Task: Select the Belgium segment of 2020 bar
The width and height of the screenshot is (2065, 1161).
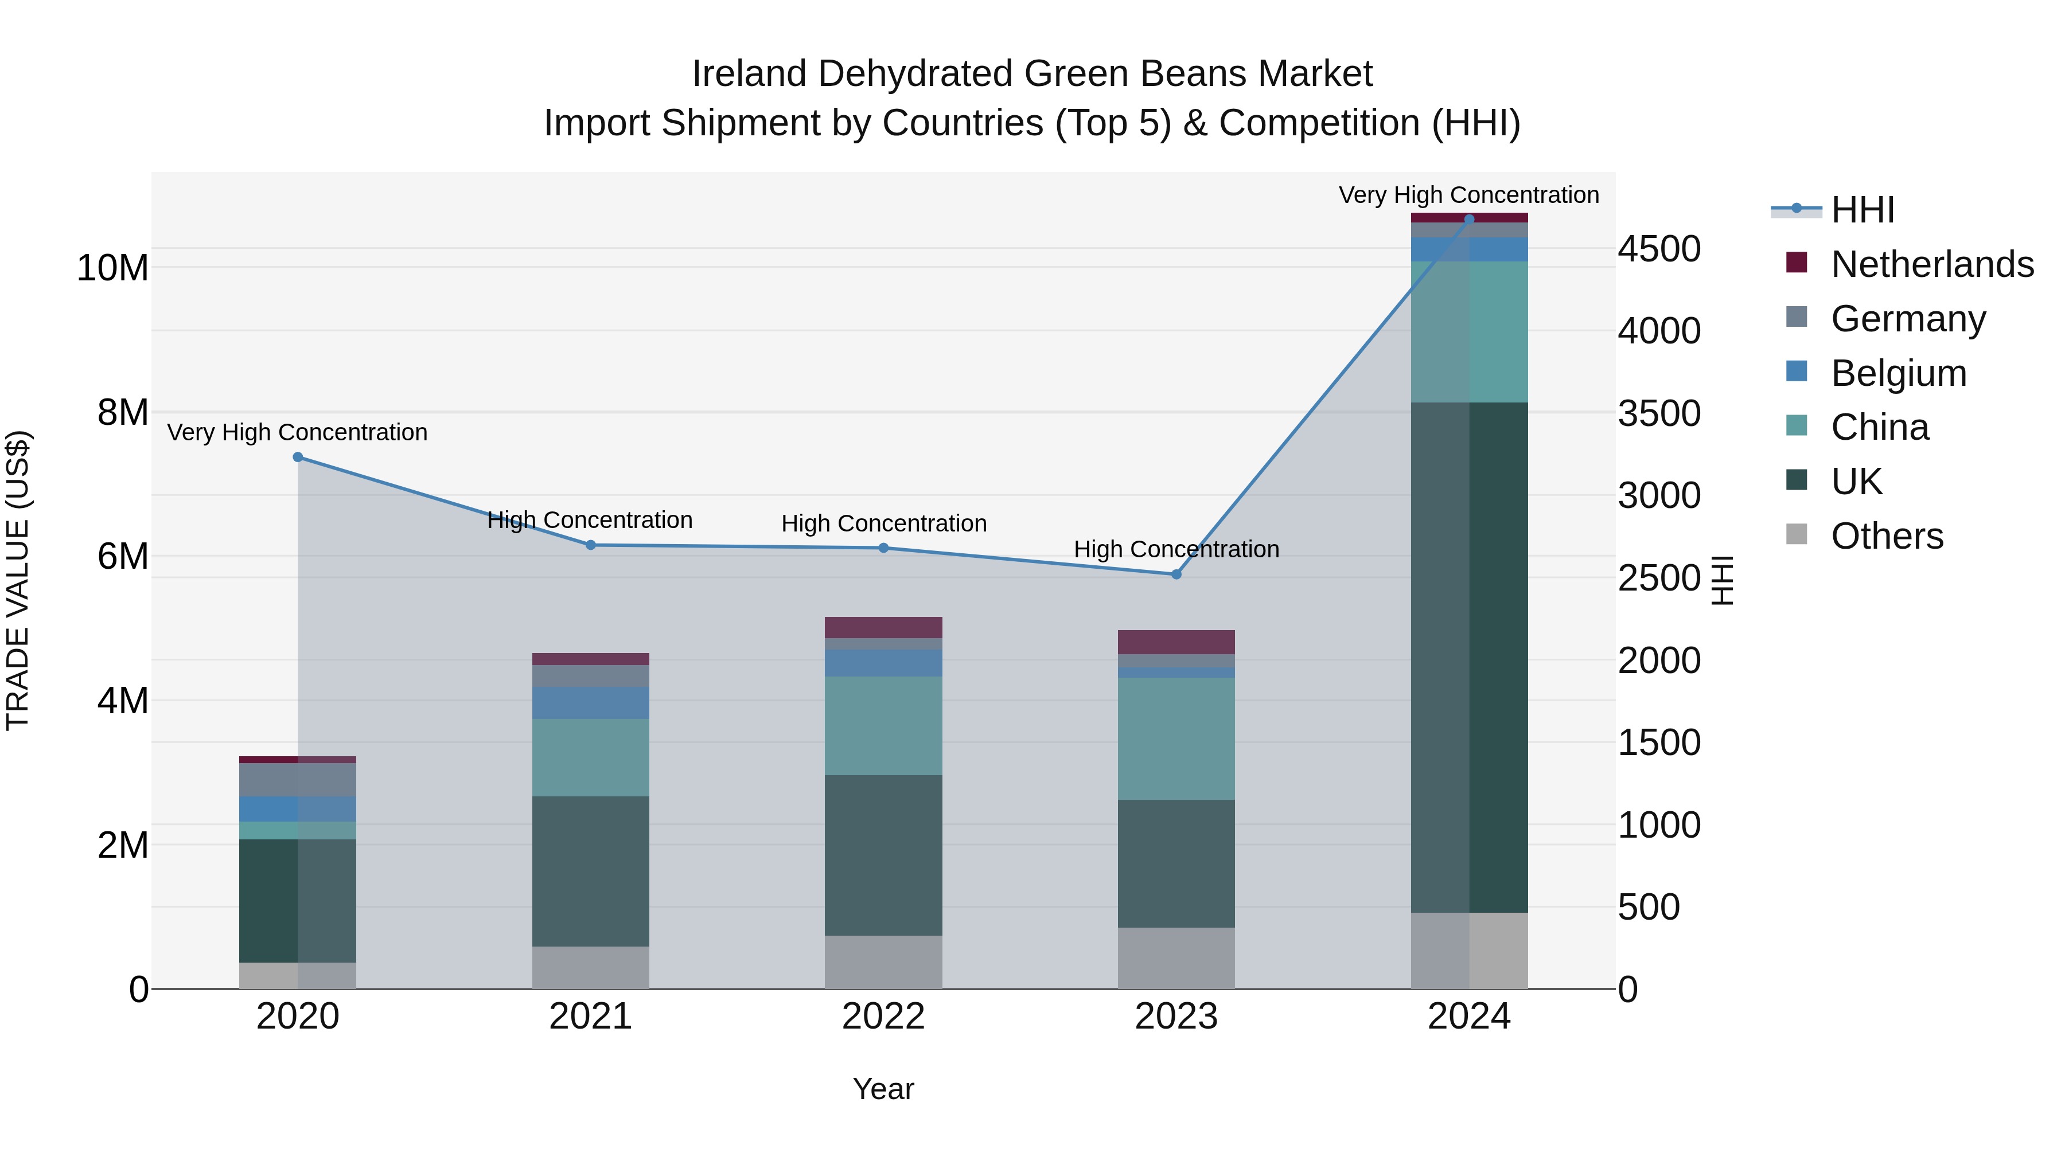Action: pos(297,809)
